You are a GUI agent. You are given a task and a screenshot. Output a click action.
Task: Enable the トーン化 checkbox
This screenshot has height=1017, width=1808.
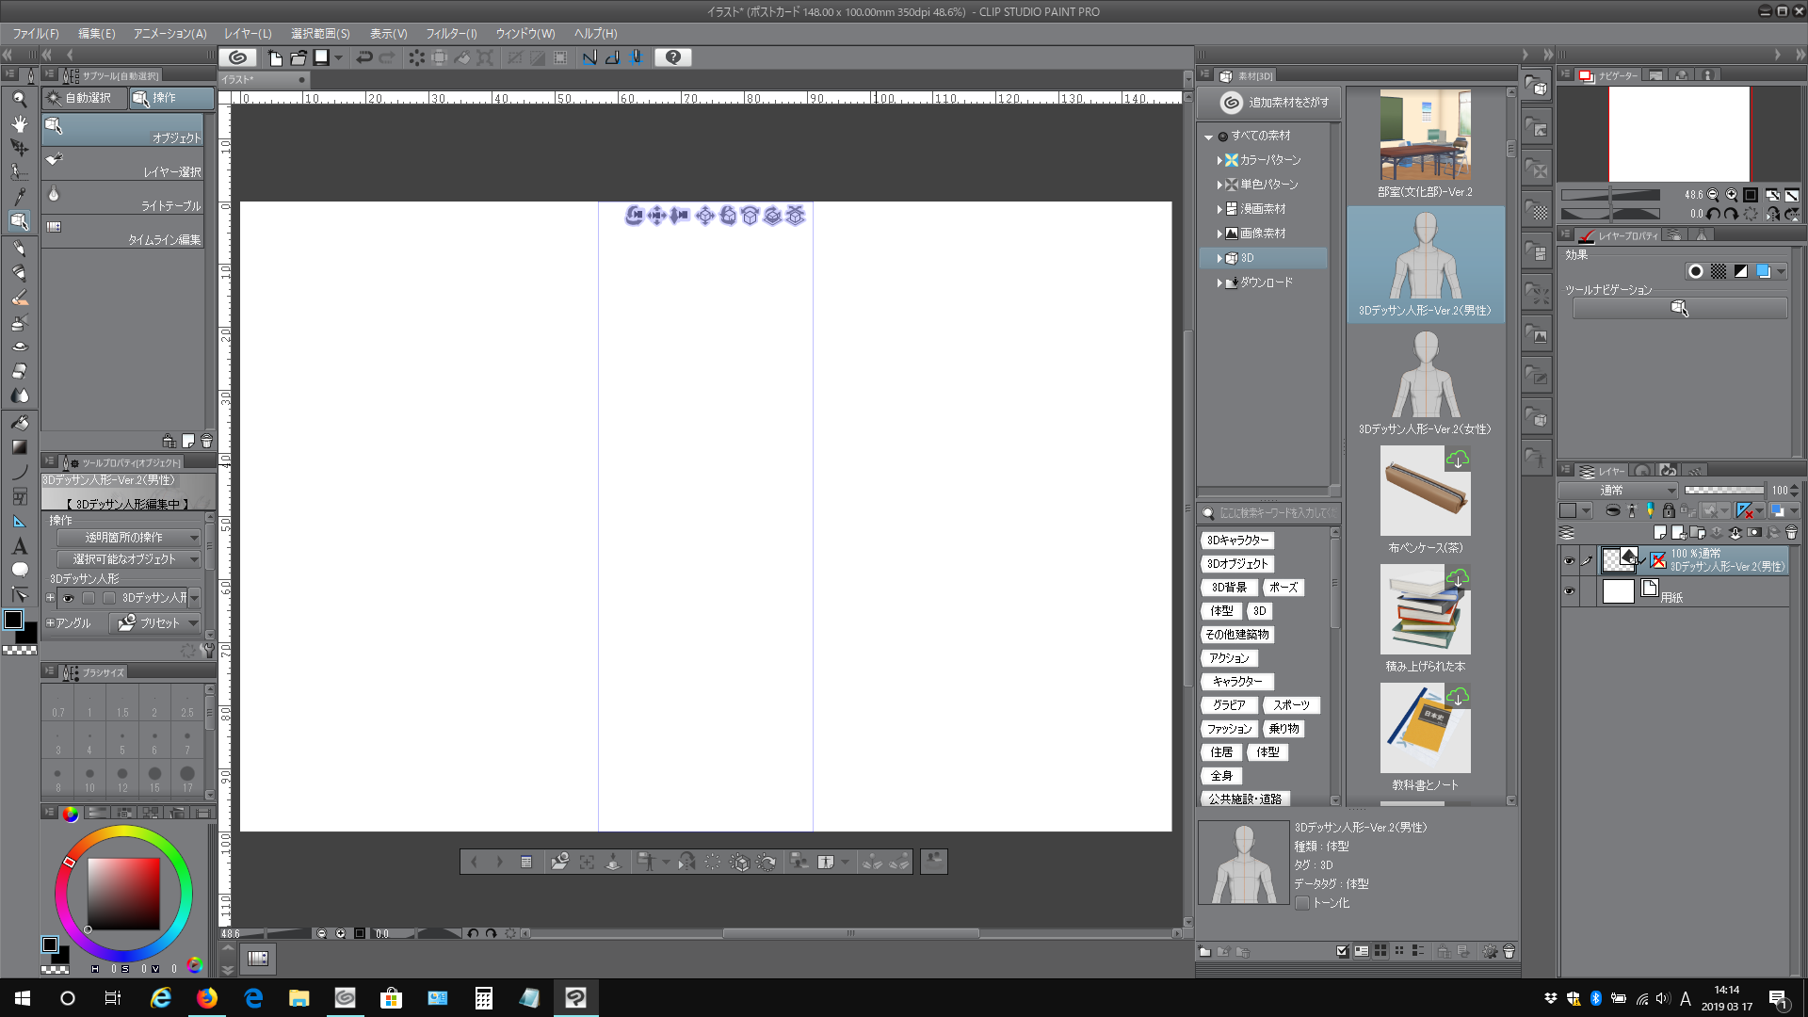coord(1302,903)
